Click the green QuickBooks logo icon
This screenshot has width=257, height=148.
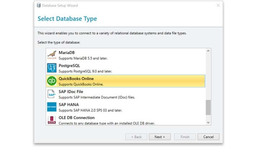(x=52, y=81)
